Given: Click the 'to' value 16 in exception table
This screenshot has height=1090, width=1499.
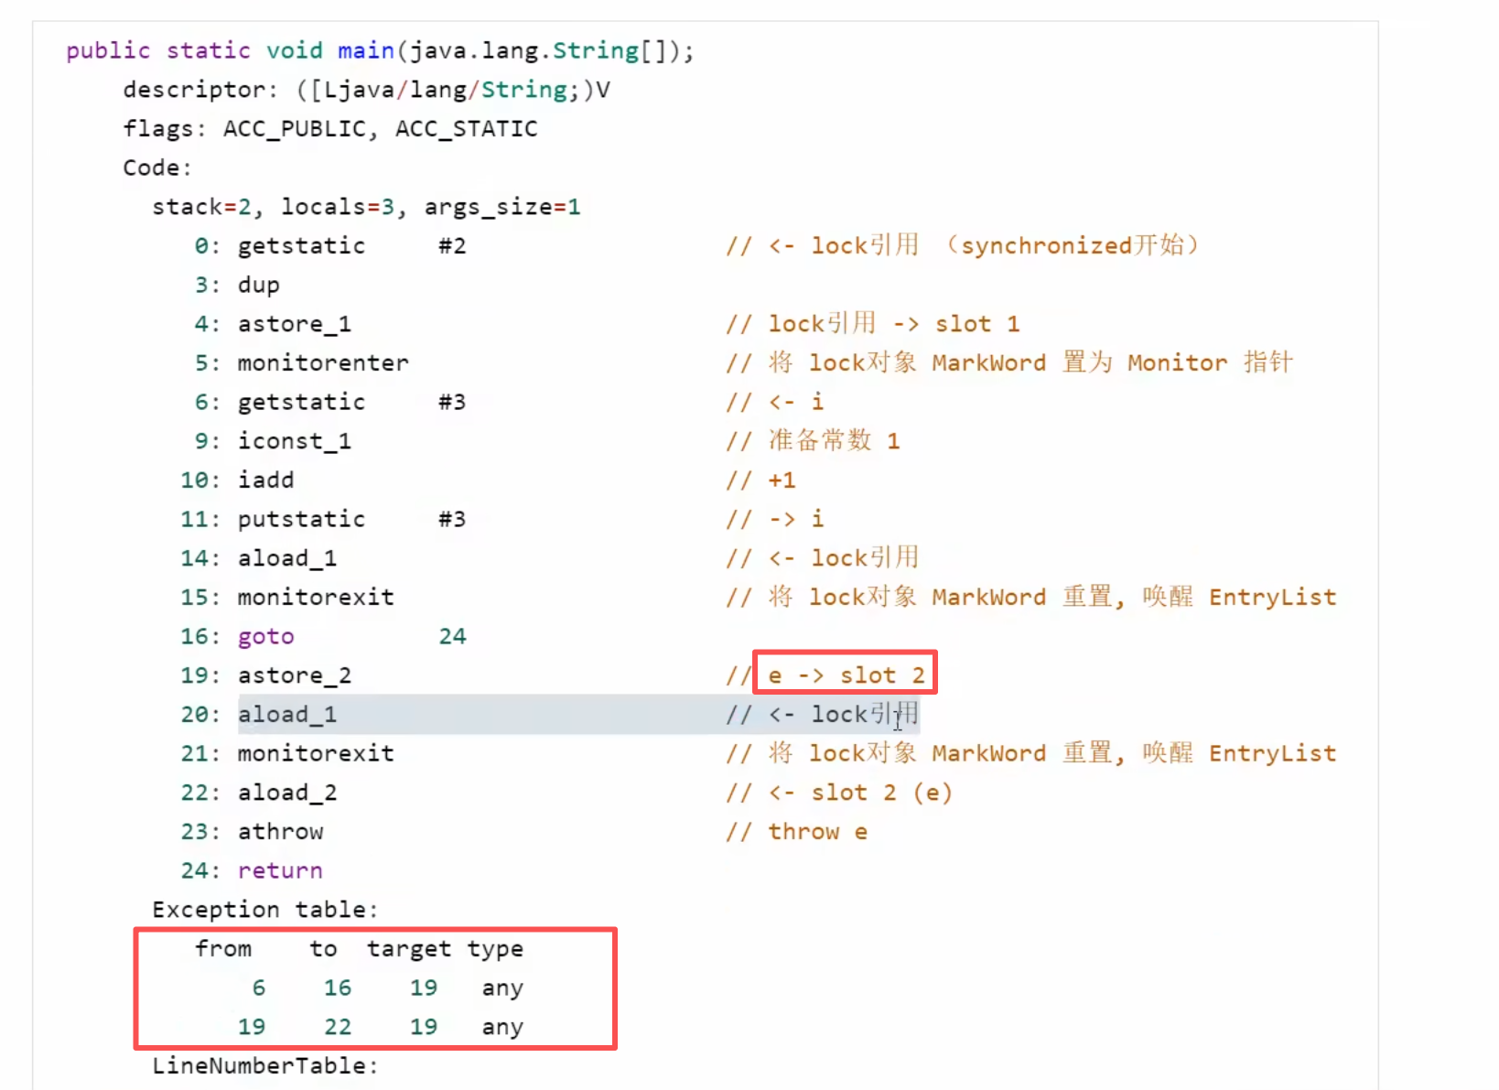Looking at the screenshot, I should 338,988.
